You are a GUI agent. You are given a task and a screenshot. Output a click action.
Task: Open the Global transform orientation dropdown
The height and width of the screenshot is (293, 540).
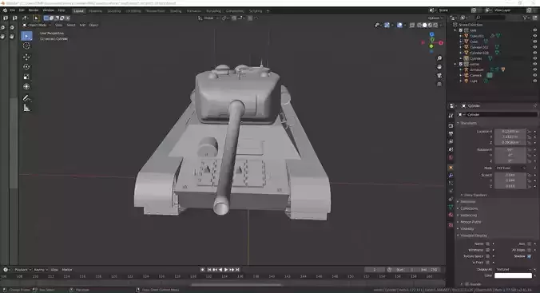point(208,18)
